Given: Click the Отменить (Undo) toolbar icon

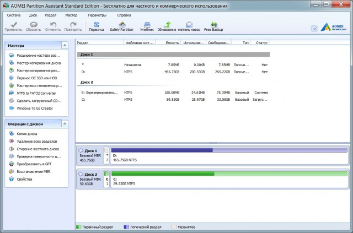Looking at the screenshot, I should 53,26.
